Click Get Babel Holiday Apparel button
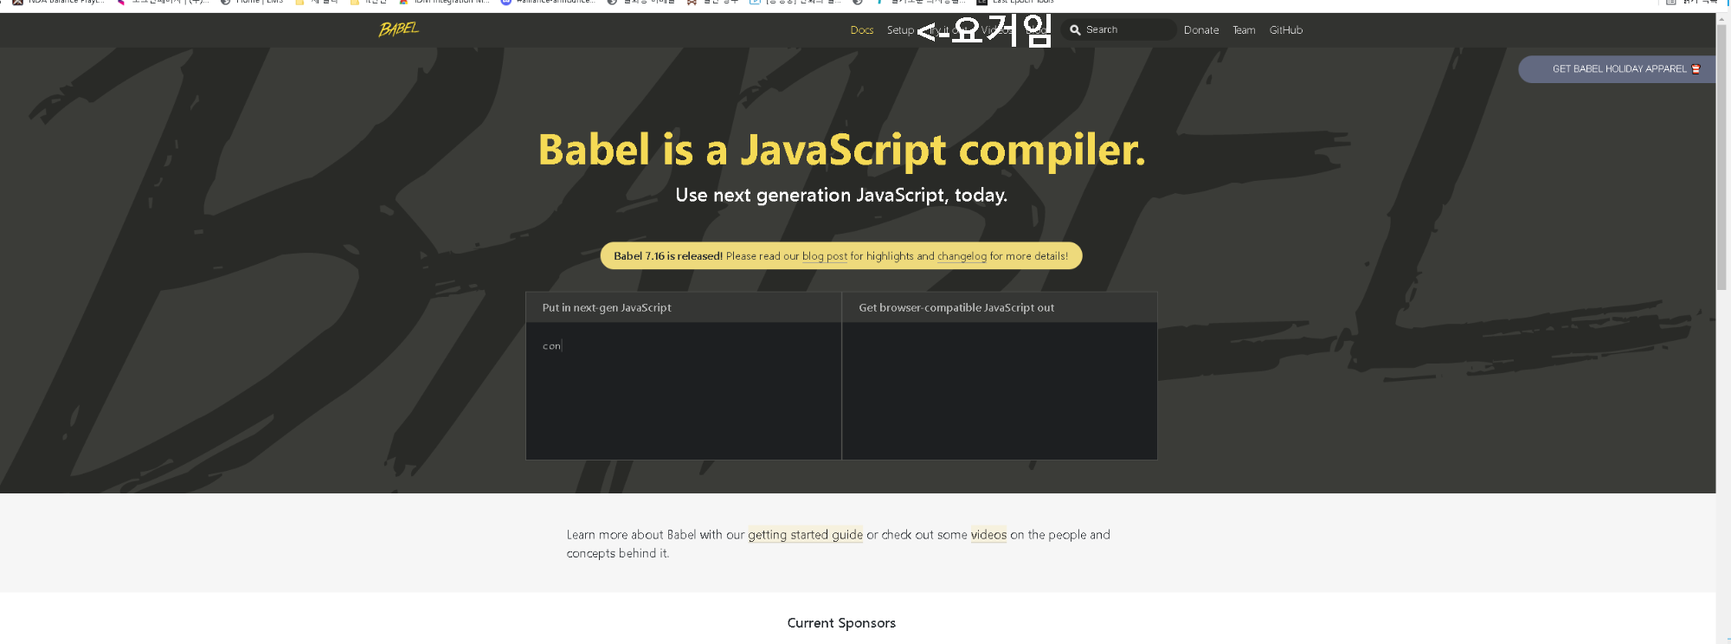The image size is (1731, 644). (x=1618, y=69)
